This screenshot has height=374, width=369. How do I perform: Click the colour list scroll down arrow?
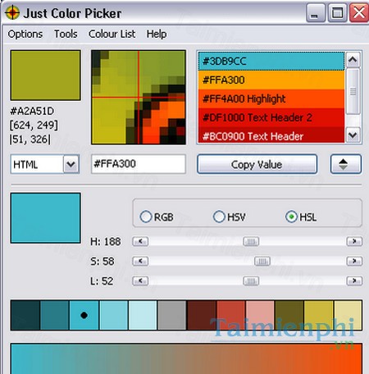coord(353,135)
